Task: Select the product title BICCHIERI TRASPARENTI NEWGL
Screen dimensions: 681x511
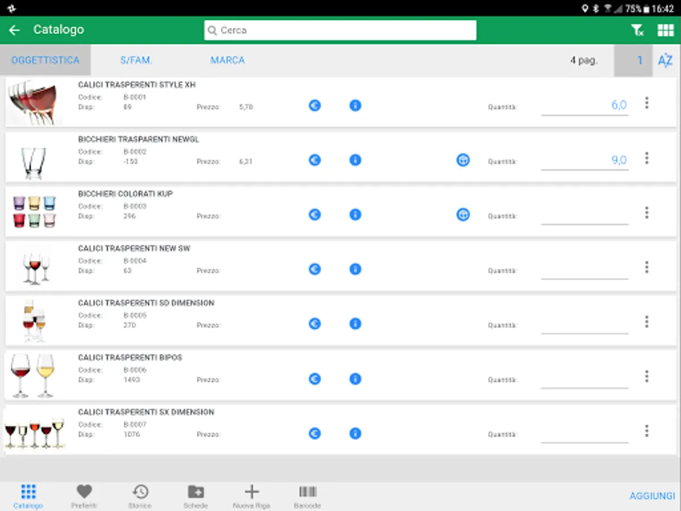Action: pos(138,139)
